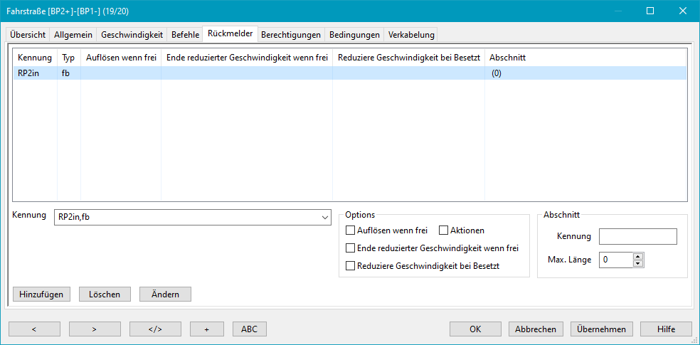Enable 'Reduziere Geschwindigkeit bei Besetzt' option
The width and height of the screenshot is (700, 345).
[350, 266]
